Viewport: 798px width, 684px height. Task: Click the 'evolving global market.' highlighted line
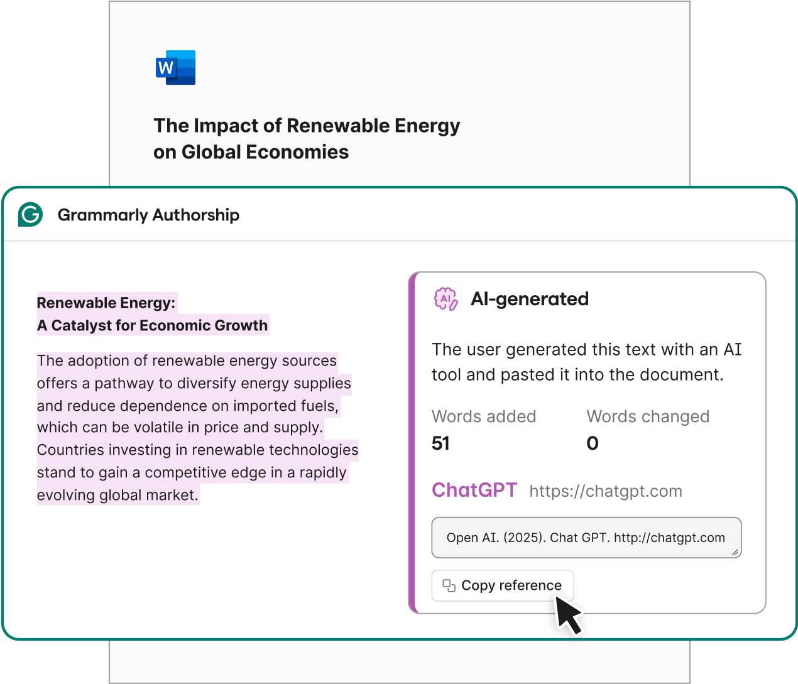click(118, 495)
